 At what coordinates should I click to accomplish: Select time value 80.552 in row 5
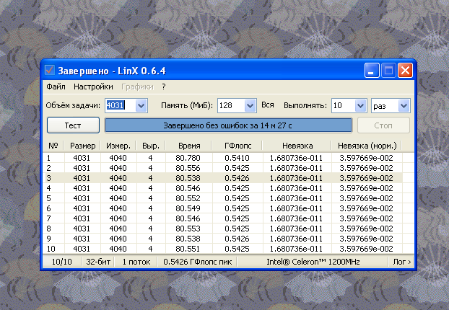(x=188, y=198)
